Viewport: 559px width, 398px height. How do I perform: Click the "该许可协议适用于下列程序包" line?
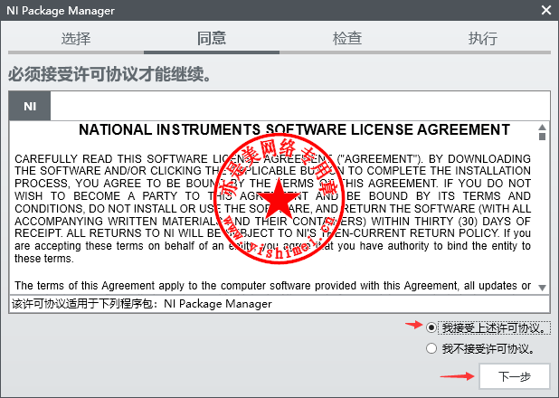coord(141,304)
